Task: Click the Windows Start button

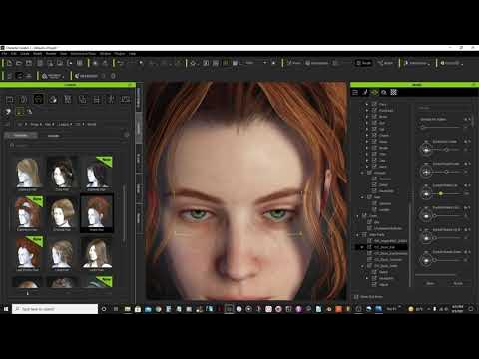Action: [6, 309]
